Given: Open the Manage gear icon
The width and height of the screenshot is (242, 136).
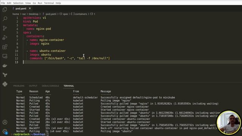Looking at the screenshot, I should pyautogui.click(x=5, y=131).
